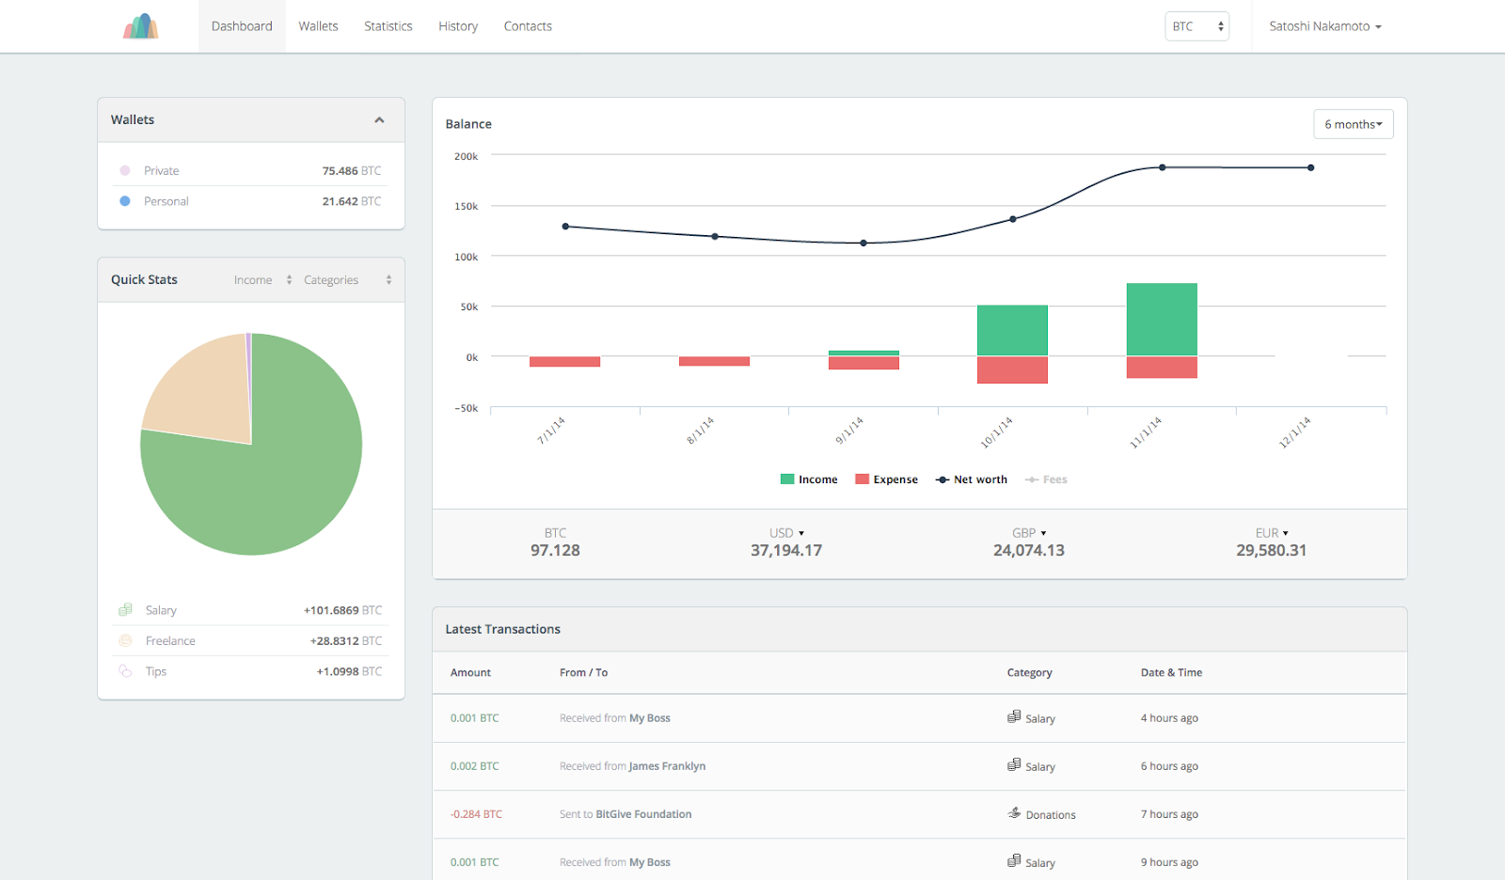Open the EUR currency dropdown
Screen dimensions: 1505x880
point(1272,533)
